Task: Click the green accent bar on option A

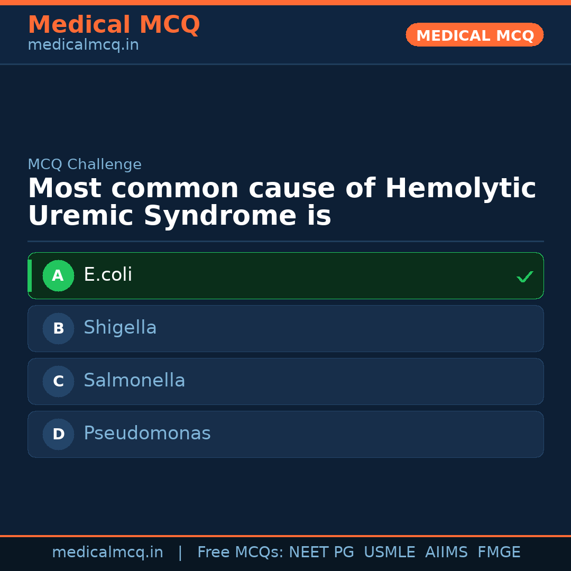Action: pos(30,275)
